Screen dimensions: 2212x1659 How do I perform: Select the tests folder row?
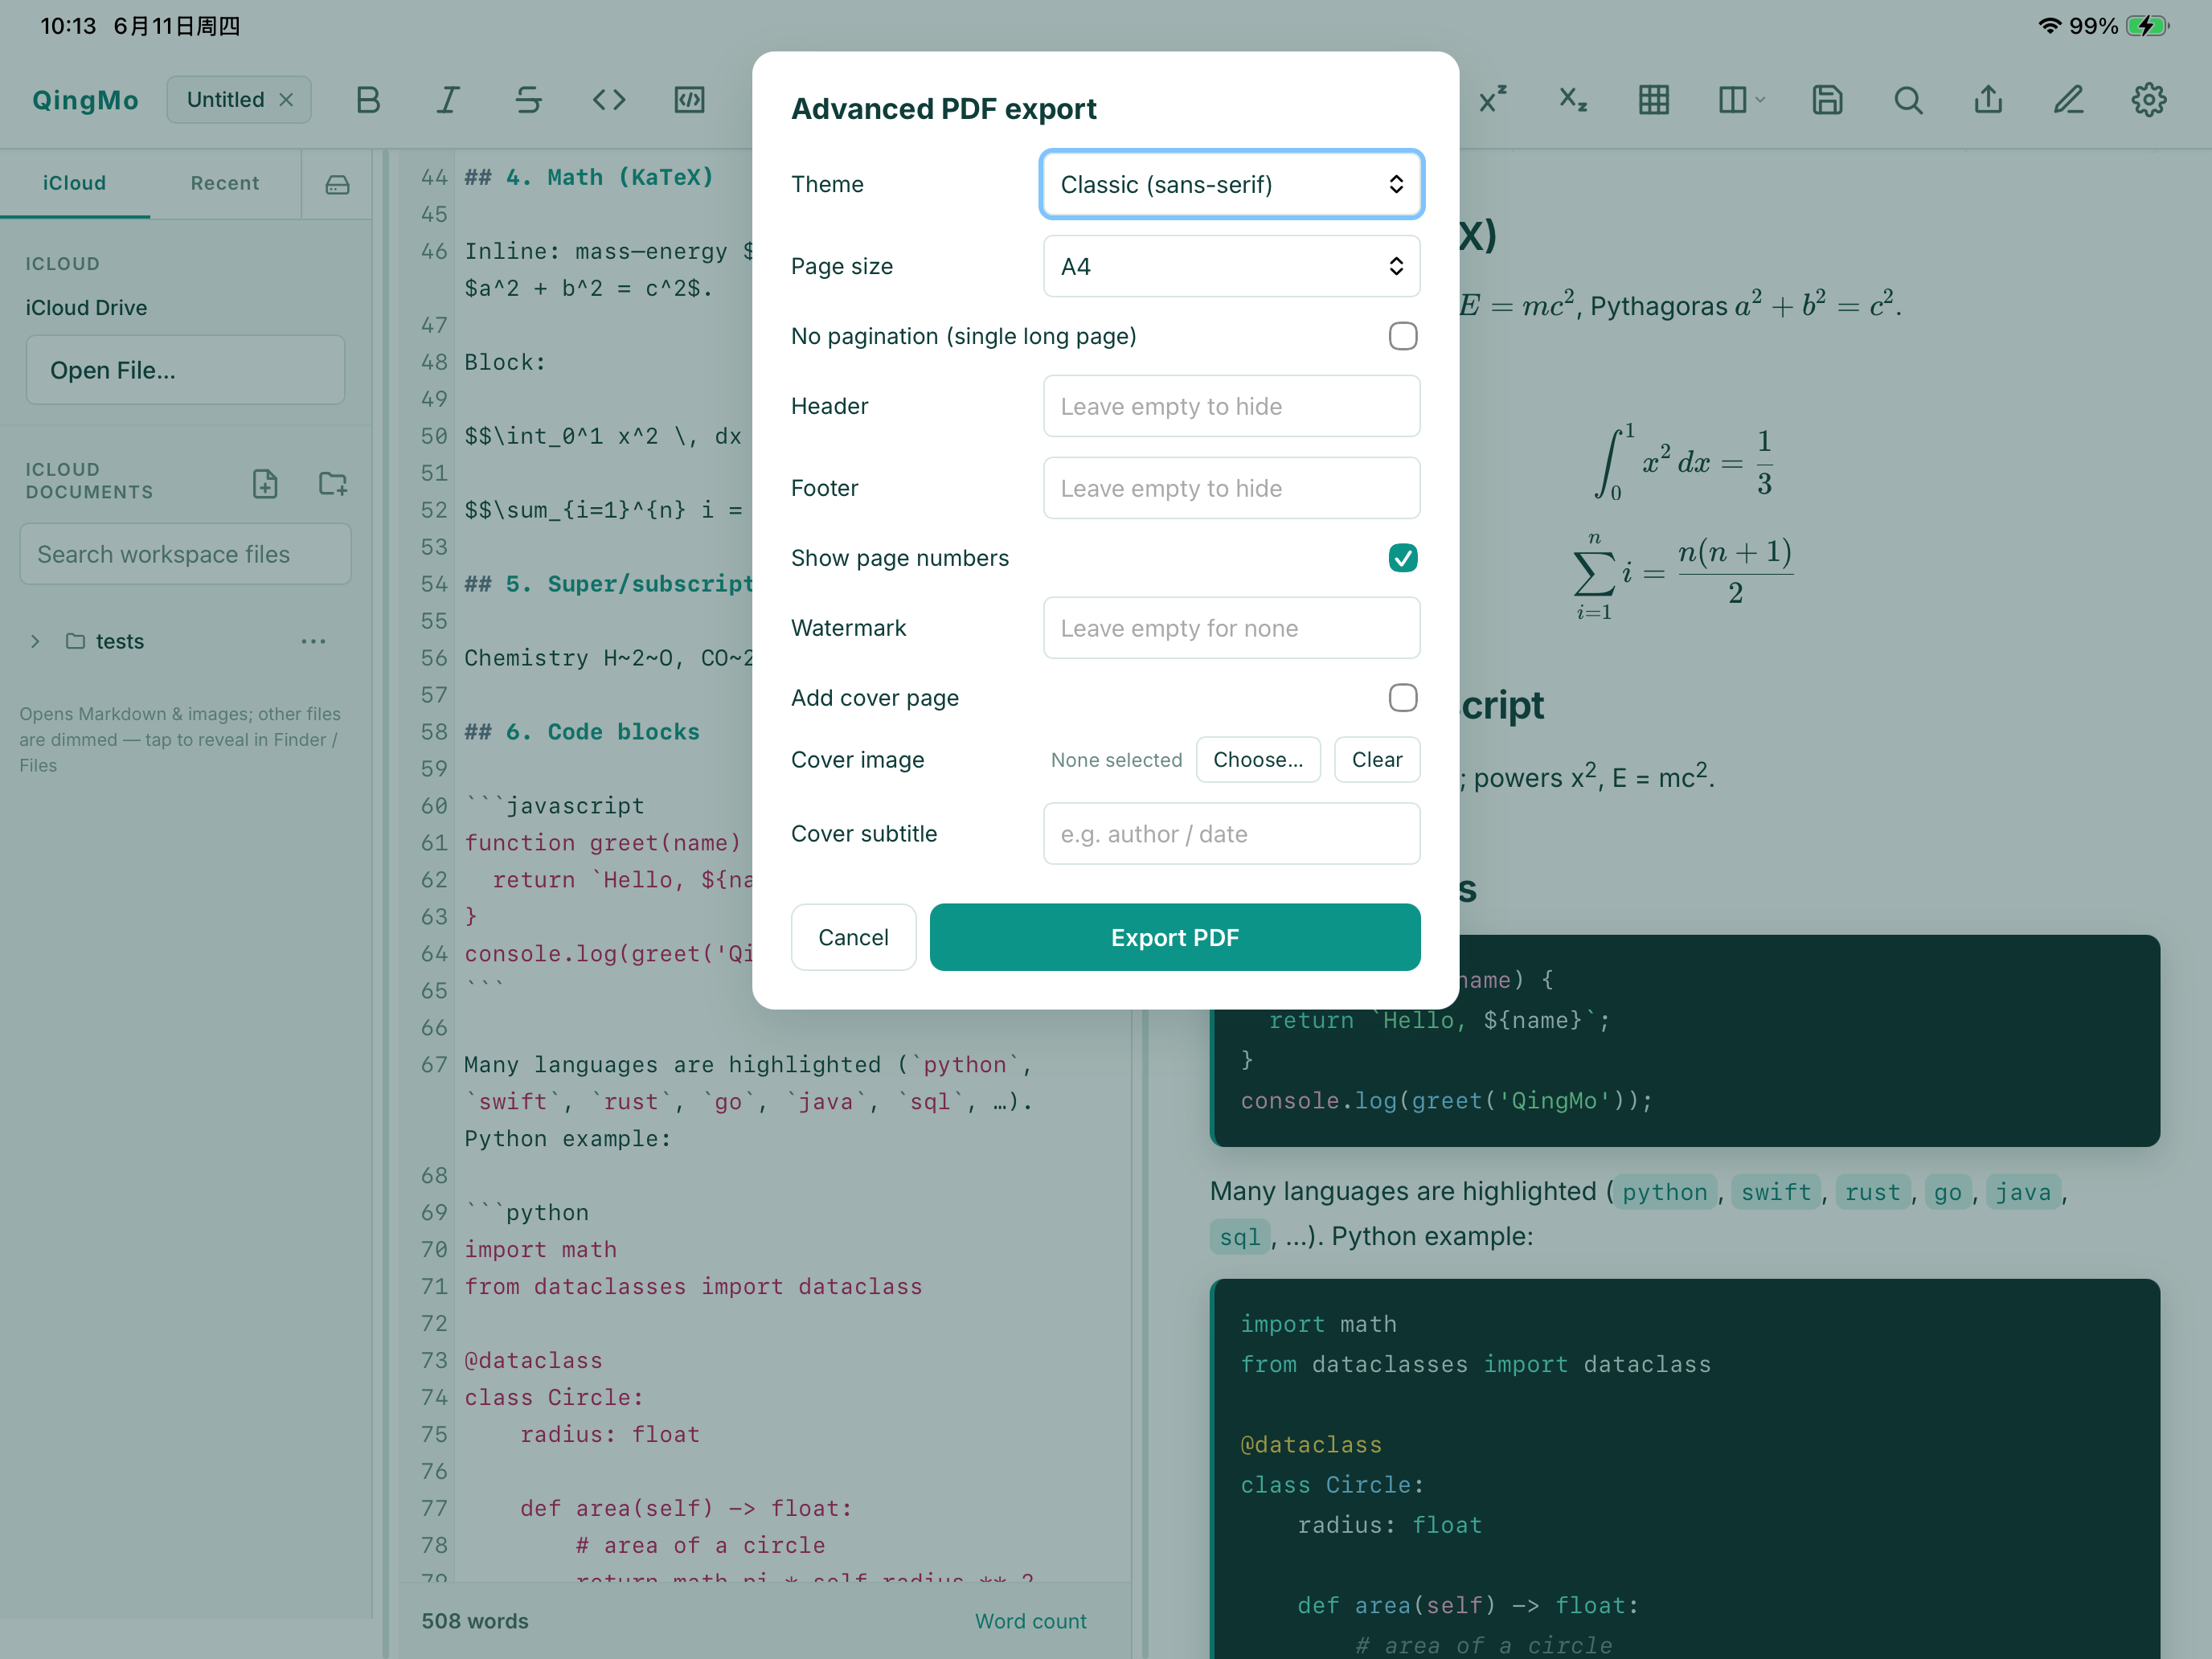[x=185, y=641]
